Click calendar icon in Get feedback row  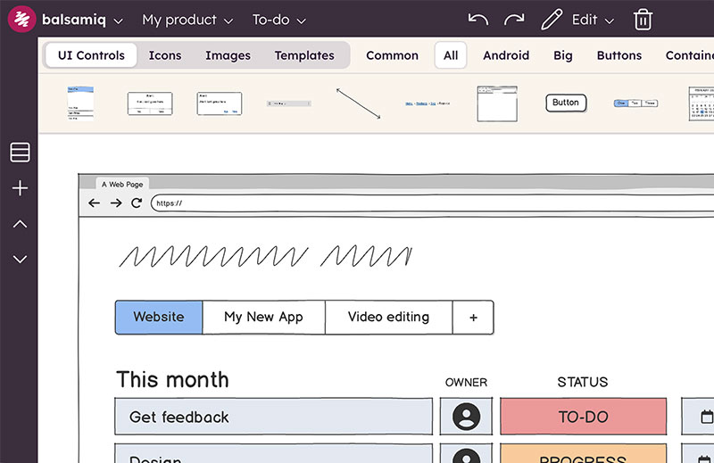click(x=706, y=416)
